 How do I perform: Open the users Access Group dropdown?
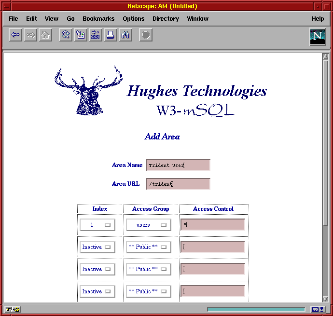coord(149,225)
